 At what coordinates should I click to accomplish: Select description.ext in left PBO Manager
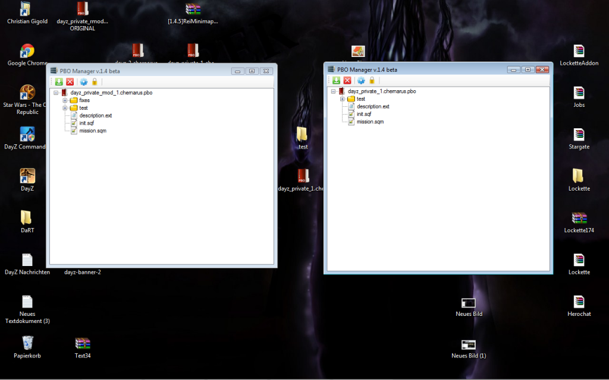(x=96, y=116)
